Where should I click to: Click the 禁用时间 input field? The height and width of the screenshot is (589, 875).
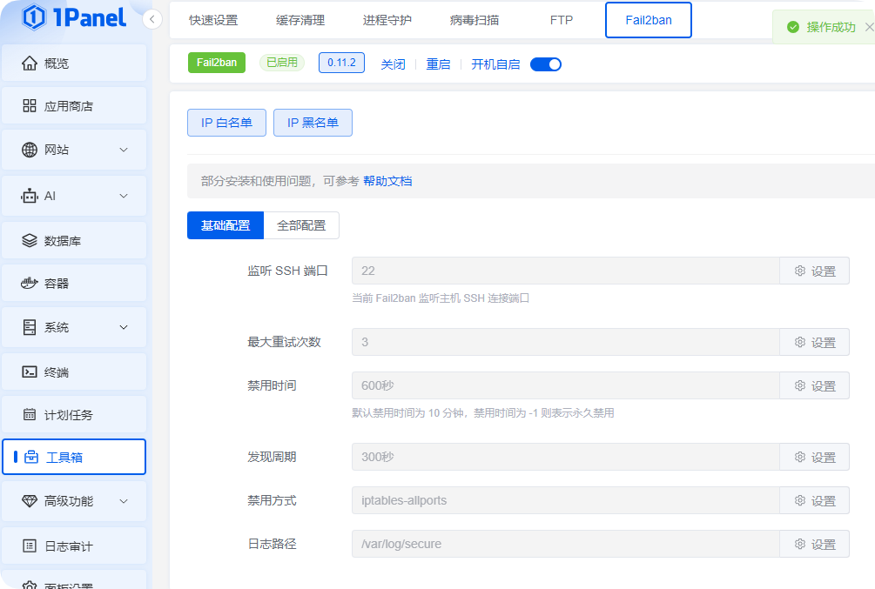pyautogui.click(x=565, y=385)
